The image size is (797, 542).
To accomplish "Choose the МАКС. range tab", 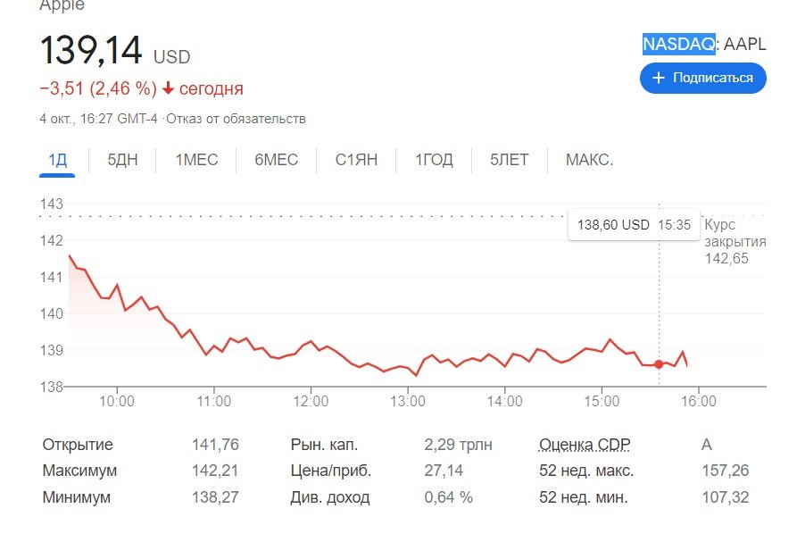I will point(589,161).
